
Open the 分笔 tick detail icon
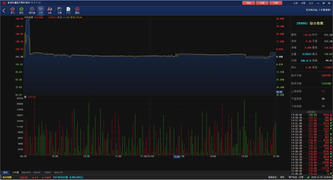tap(60, 10)
